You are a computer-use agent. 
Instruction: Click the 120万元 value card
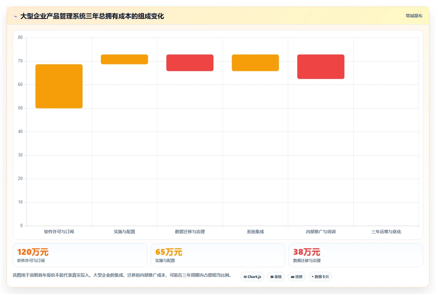click(80, 255)
